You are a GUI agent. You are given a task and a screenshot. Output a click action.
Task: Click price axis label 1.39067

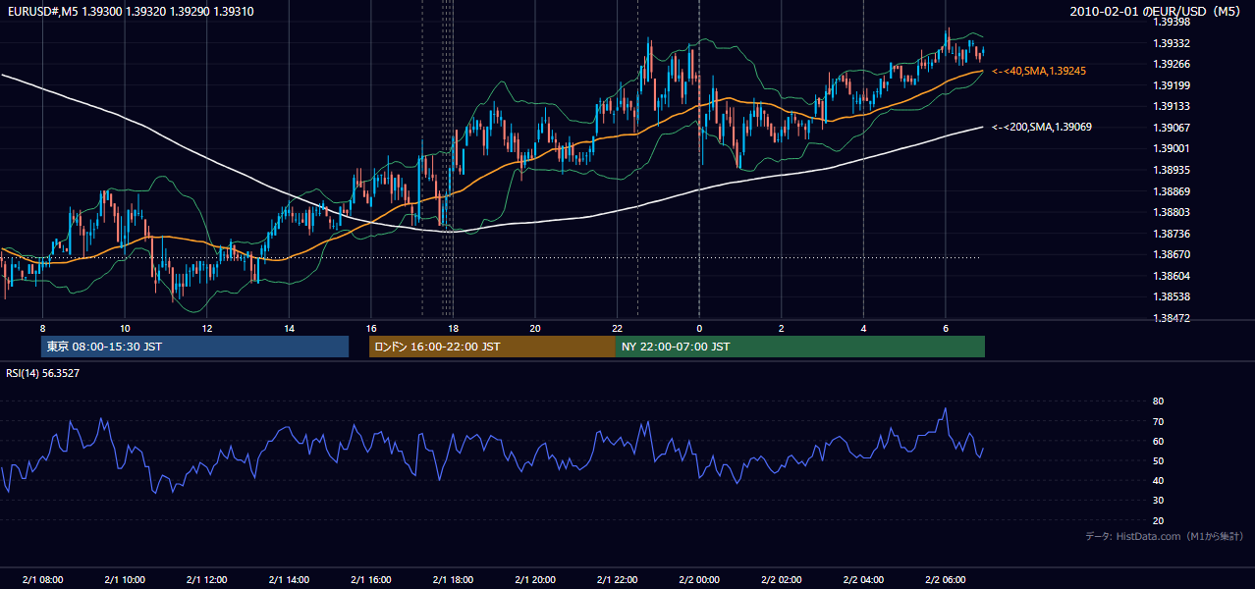tap(1172, 128)
